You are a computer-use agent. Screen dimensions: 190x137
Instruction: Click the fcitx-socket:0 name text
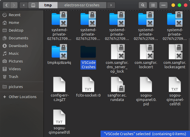(x=88, y=95)
